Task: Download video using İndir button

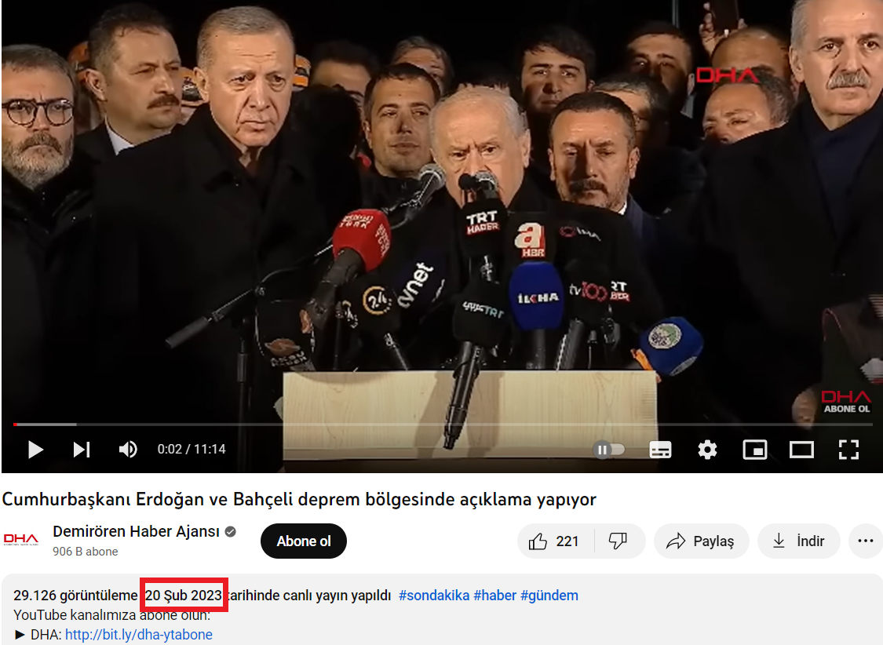Action: click(x=798, y=541)
